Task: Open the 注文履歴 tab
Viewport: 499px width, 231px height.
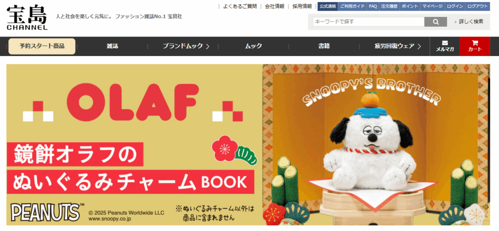Action: (389, 6)
